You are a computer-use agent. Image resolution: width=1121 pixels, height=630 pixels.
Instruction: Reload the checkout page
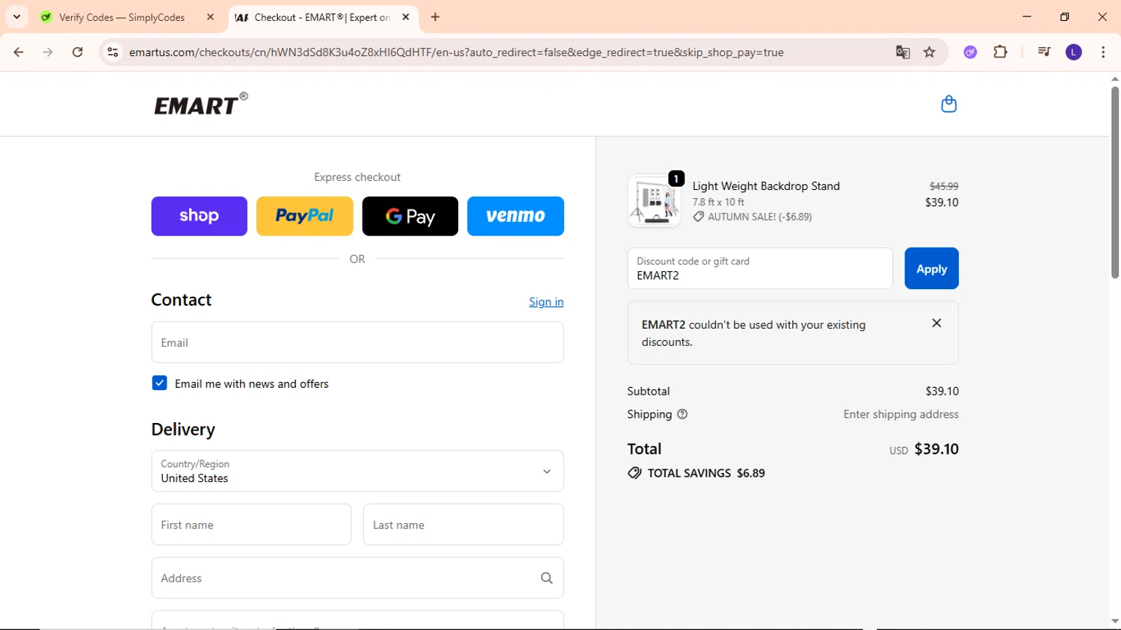click(78, 52)
